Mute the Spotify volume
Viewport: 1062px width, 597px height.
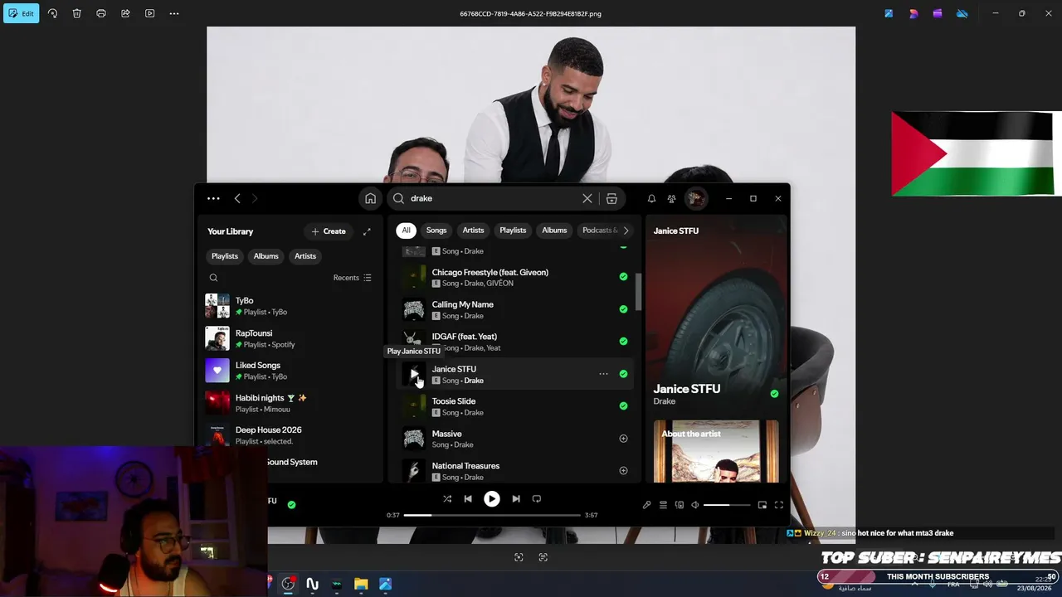[695, 505]
